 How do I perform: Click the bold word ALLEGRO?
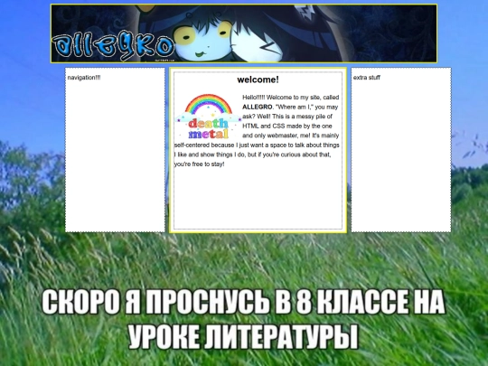click(257, 107)
